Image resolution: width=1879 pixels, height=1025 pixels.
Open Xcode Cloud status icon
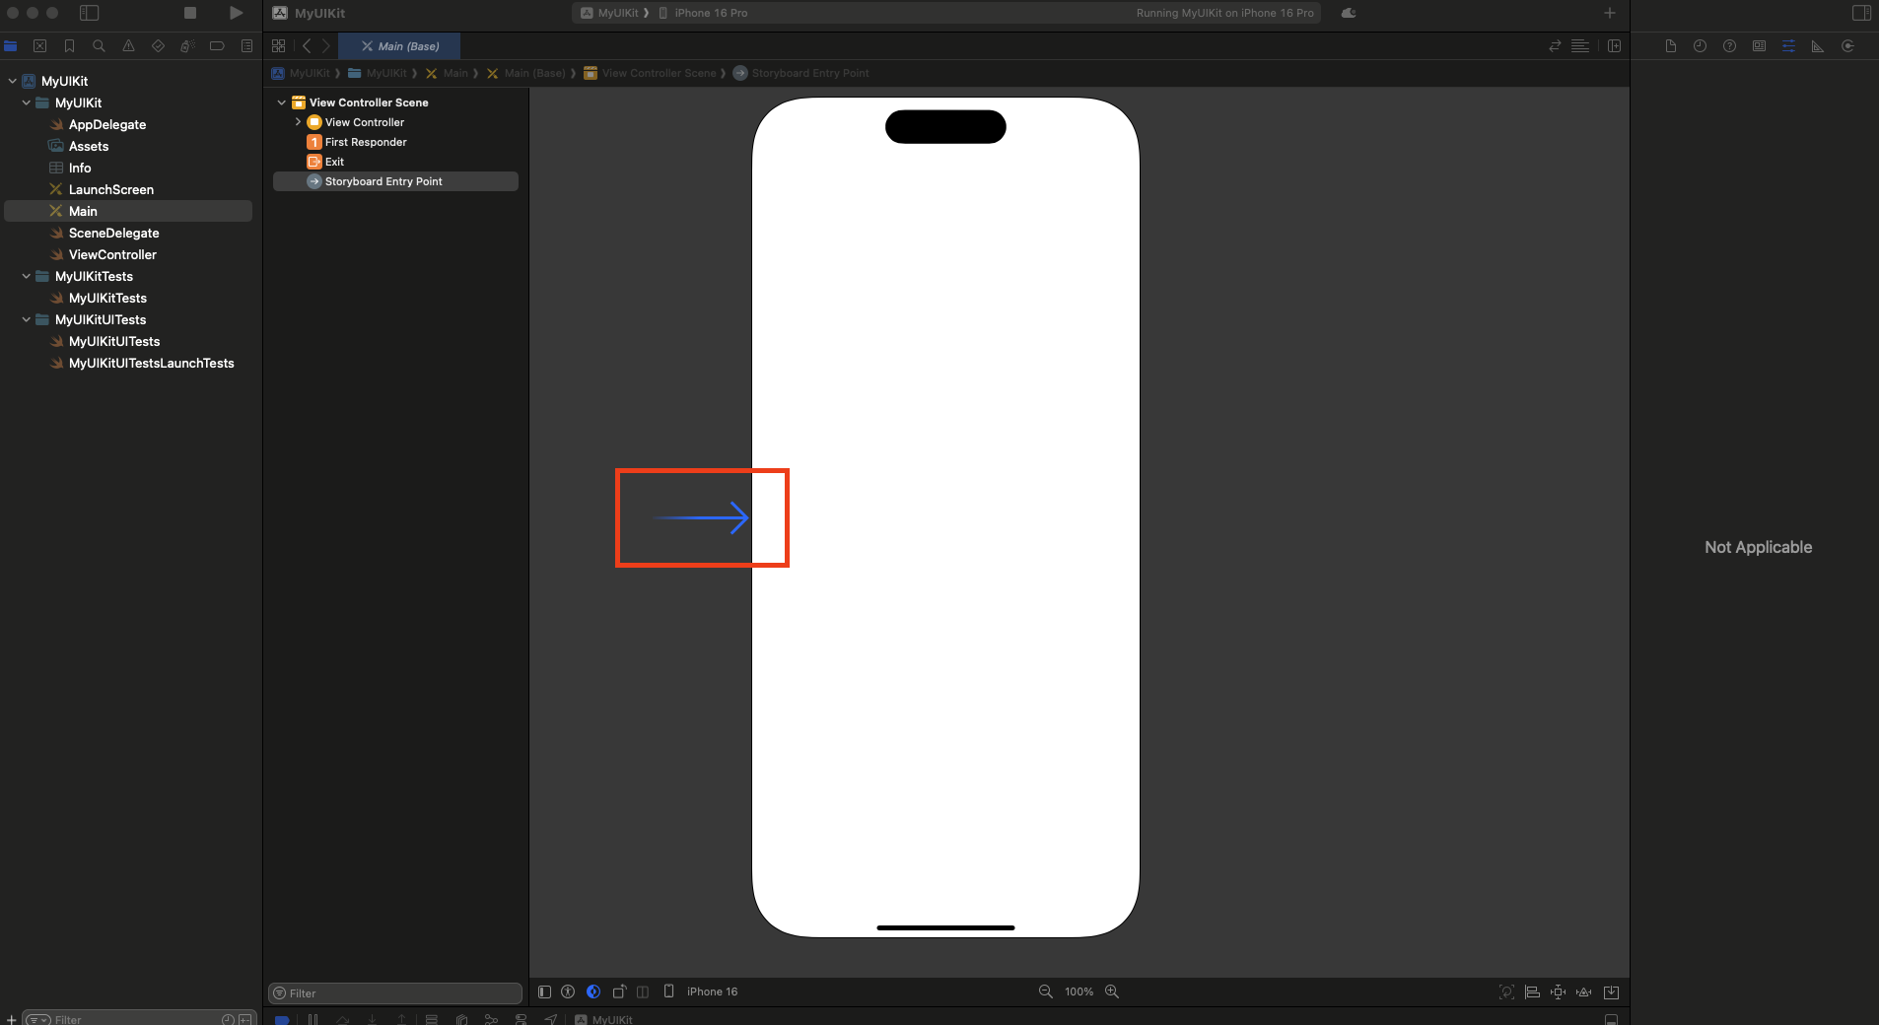[1349, 13]
